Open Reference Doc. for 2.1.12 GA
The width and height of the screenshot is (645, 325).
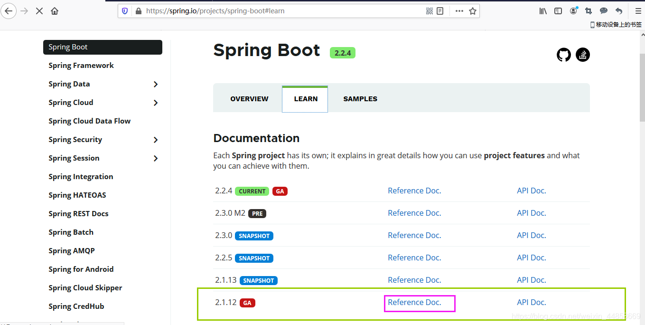414,302
